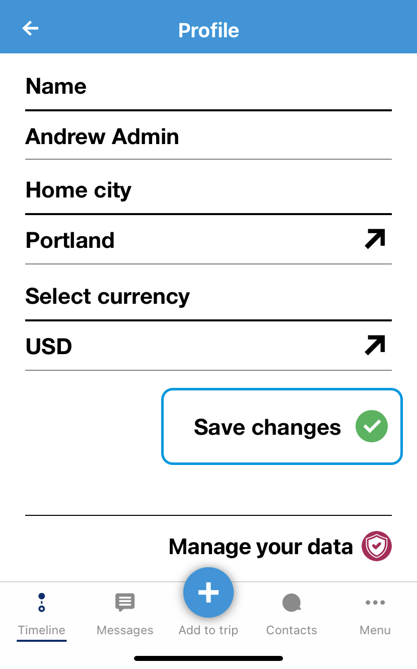The height and width of the screenshot is (669, 417).
Task: Tap the three-dots Menu icon
Action: (375, 602)
